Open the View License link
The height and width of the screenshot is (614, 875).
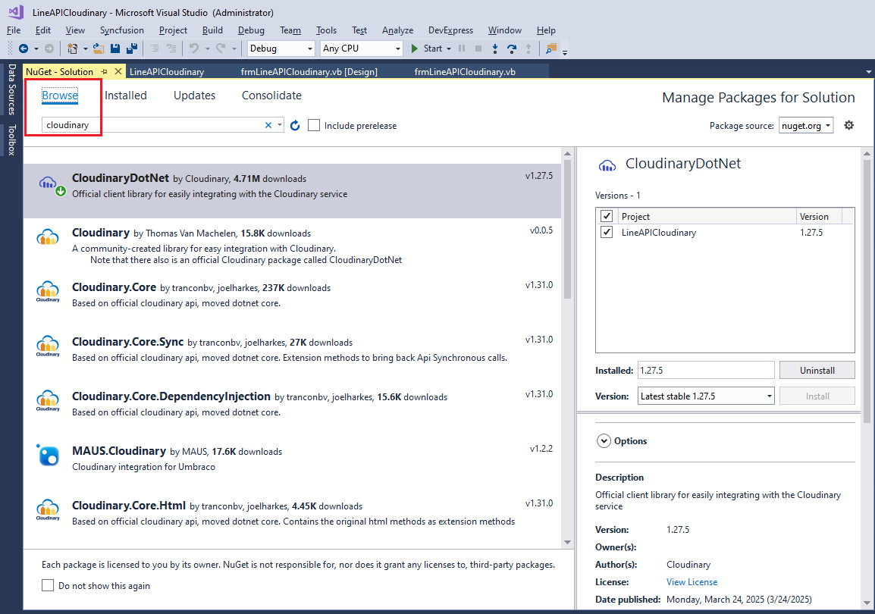[692, 582]
